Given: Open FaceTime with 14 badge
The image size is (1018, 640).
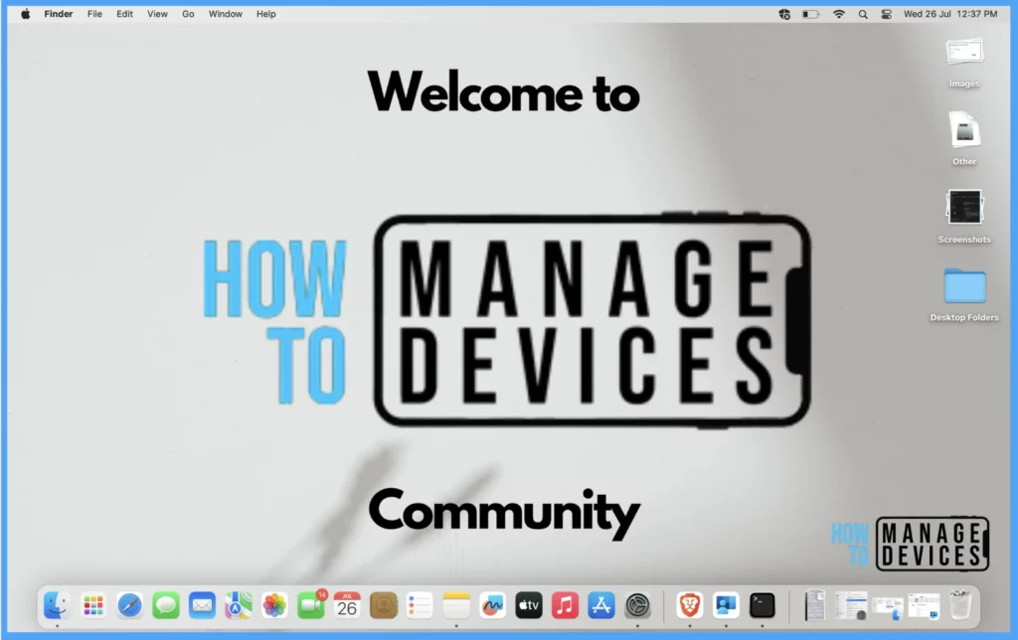Looking at the screenshot, I should pos(311,605).
